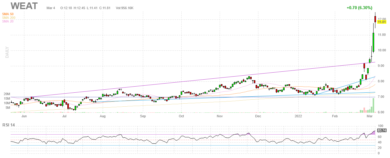Click the 83.74 RSI value tag
The height and width of the screenshot is (158, 390).
[x=382, y=130]
